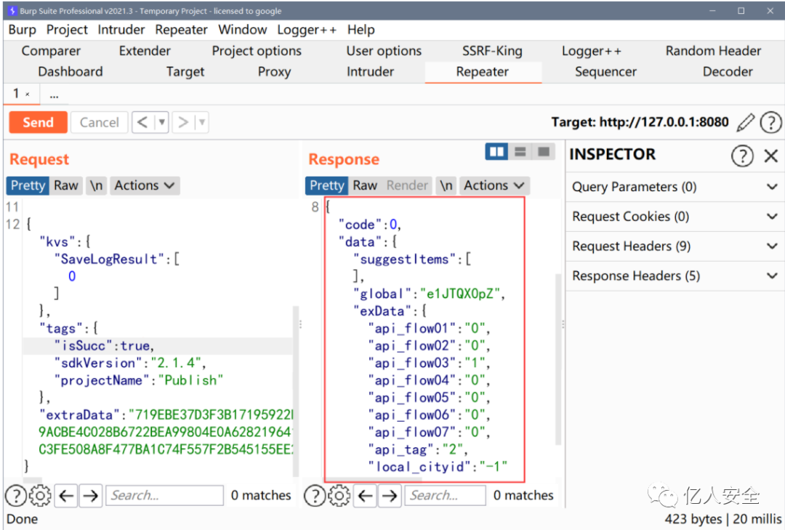Screen dimensions: 785x530
Task: Open the Help menu
Action: pyautogui.click(x=361, y=30)
